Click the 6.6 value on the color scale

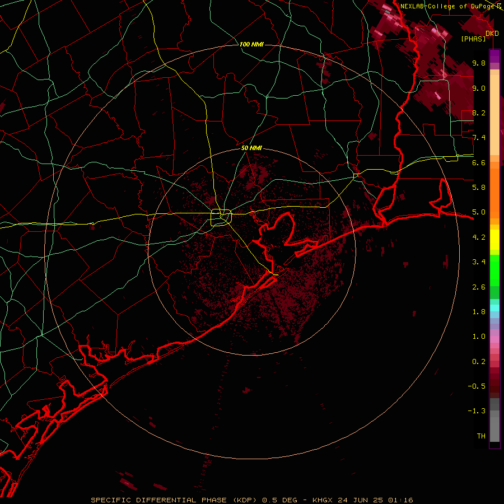pyautogui.click(x=479, y=163)
